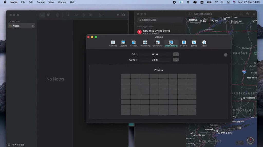Click the date and time in menu bar
263x147 pixels.
tap(249, 2)
